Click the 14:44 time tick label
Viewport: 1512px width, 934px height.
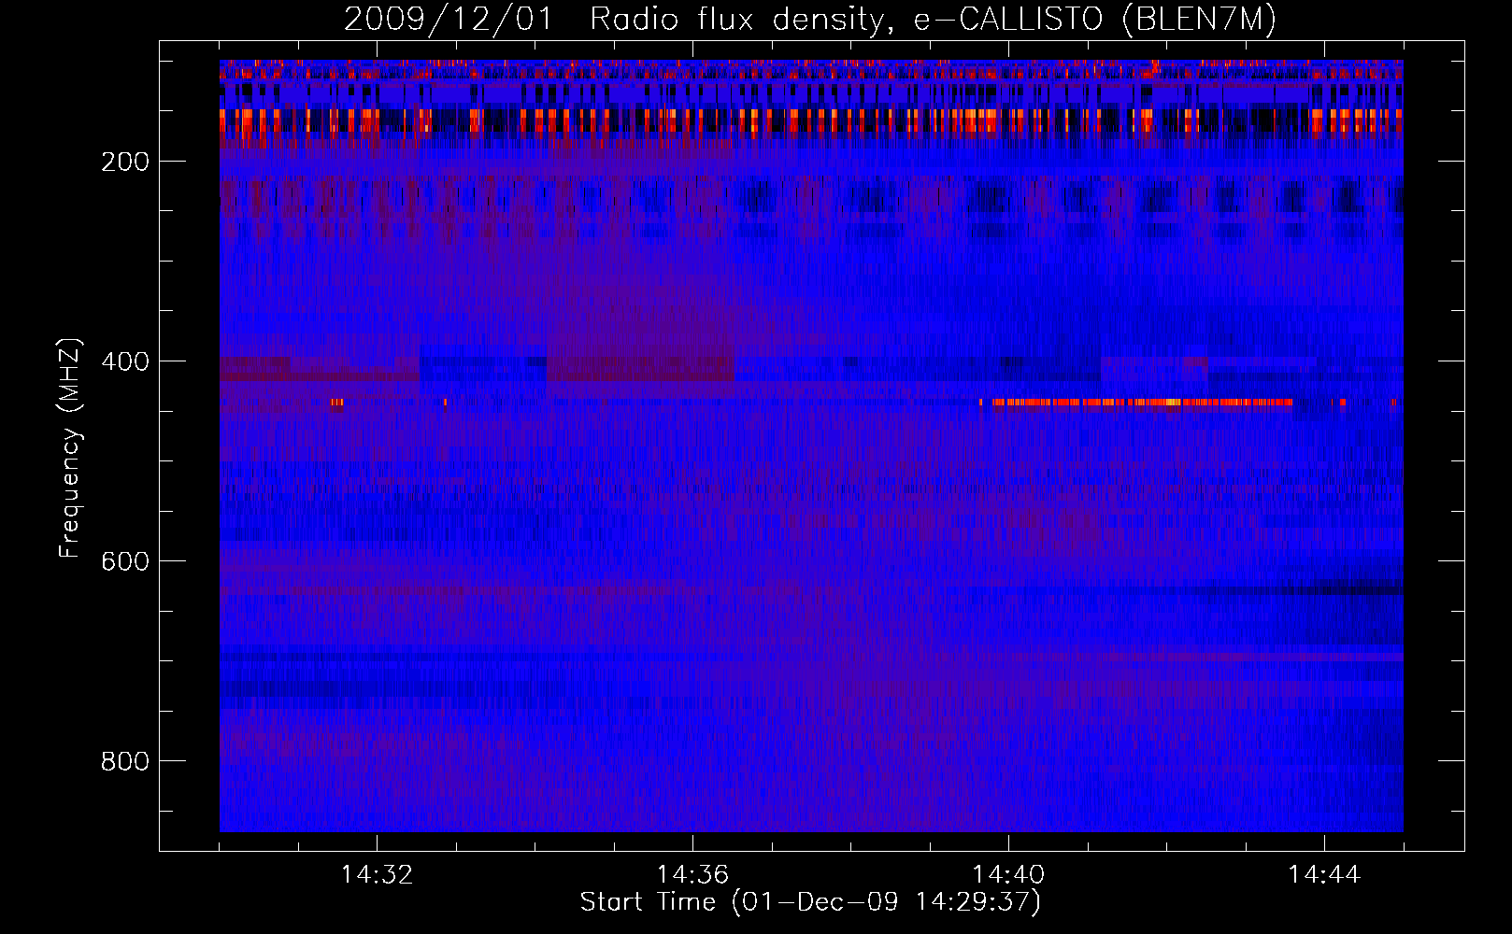[x=1324, y=874]
